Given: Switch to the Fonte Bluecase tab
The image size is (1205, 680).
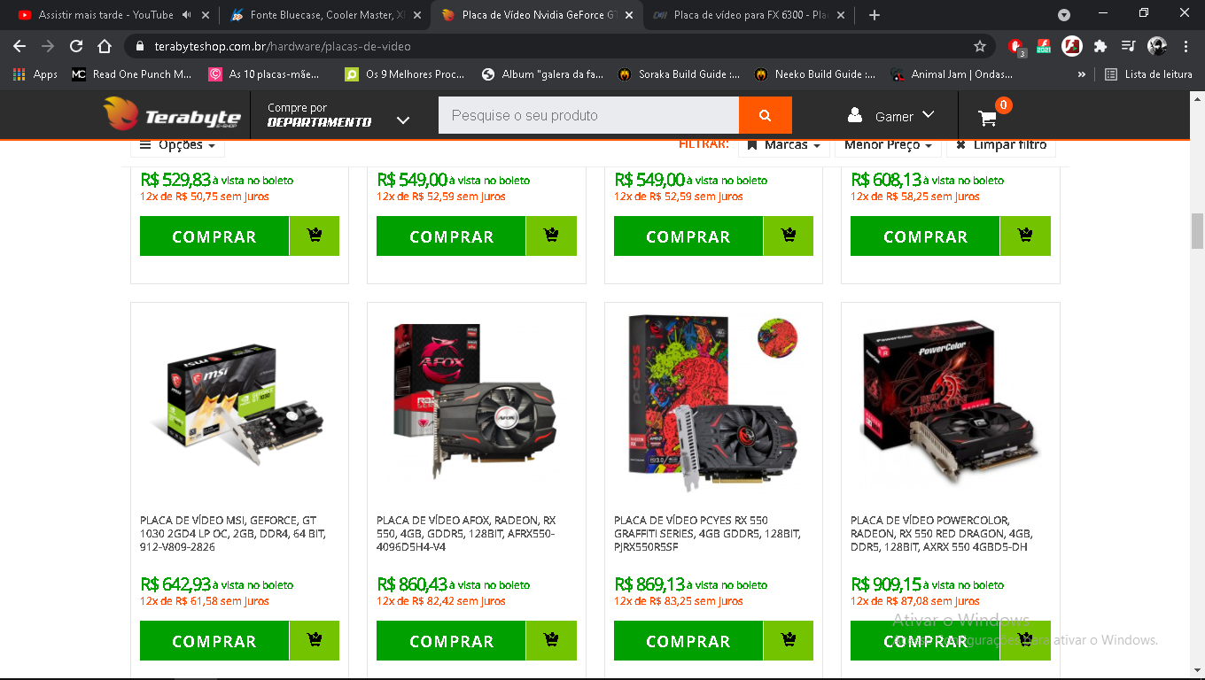Looking at the screenshot, I should pyautogui.click(x=320, y=15).
